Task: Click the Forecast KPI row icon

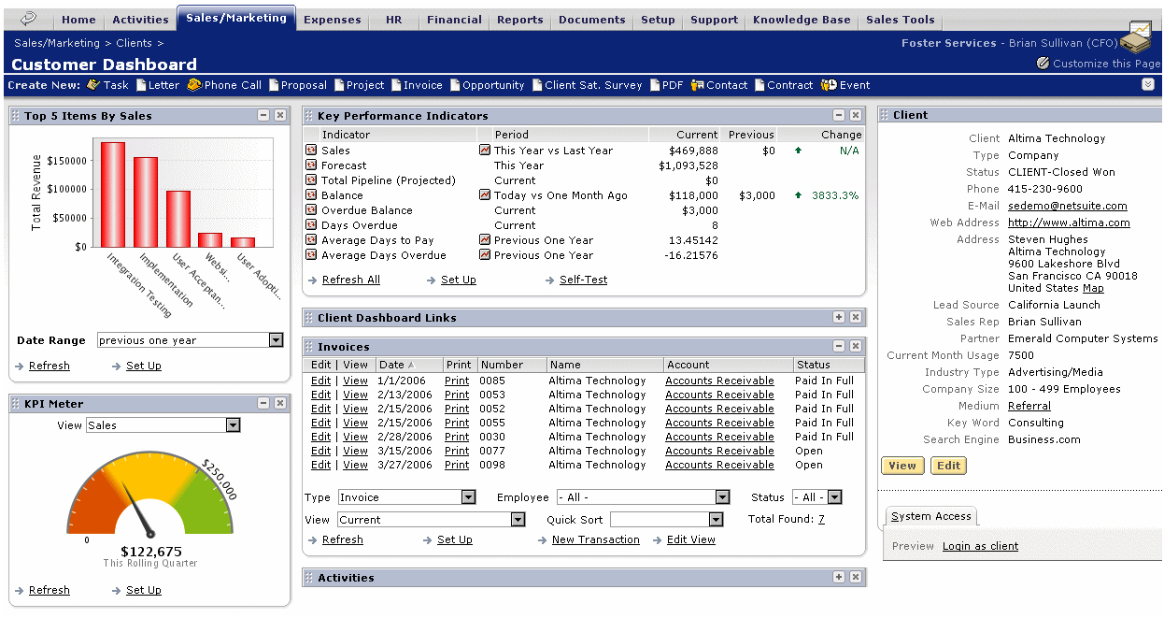Action: click(x=311, y=165)
